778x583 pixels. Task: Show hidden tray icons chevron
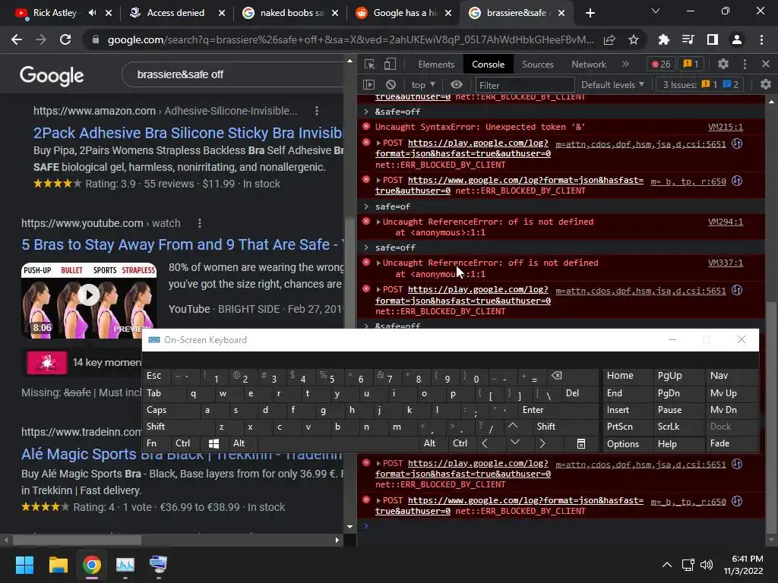(x=667, y=565)
